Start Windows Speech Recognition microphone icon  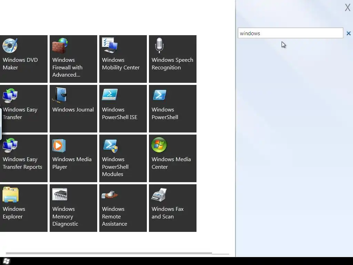coord(159,45)
